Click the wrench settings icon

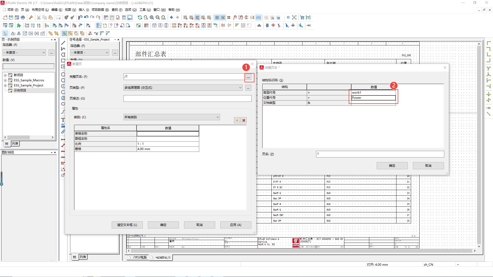click(31, 17)
